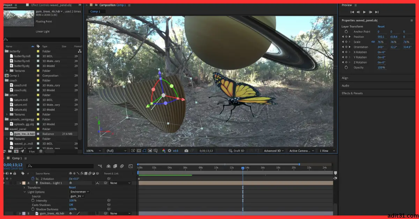Jump to first frame in Preview panel
This screenshot has width=419, height=219.
352,12
